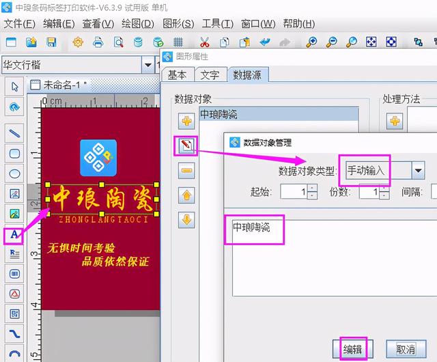Viewport: 437px width, 362px height.
Task: Select 中琅陶瓷 row in data object list
Action: (279, 114)
